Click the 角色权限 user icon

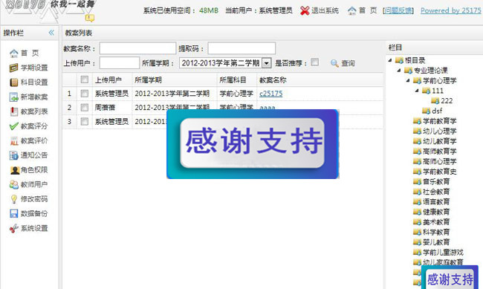click(x=14, y=170)
